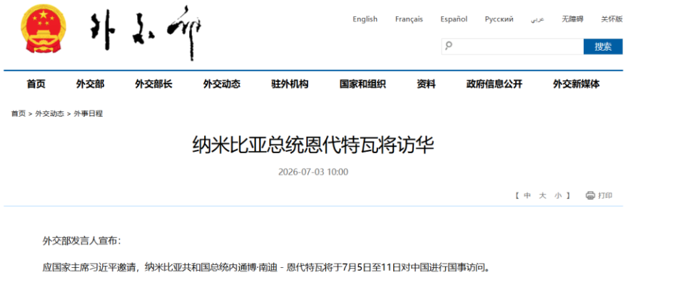The width and height of the screenshot is (685, 300).
Task: Open the 驻外机构 navigation menu item
Action: pyautogui.click(x=290, y=84)
